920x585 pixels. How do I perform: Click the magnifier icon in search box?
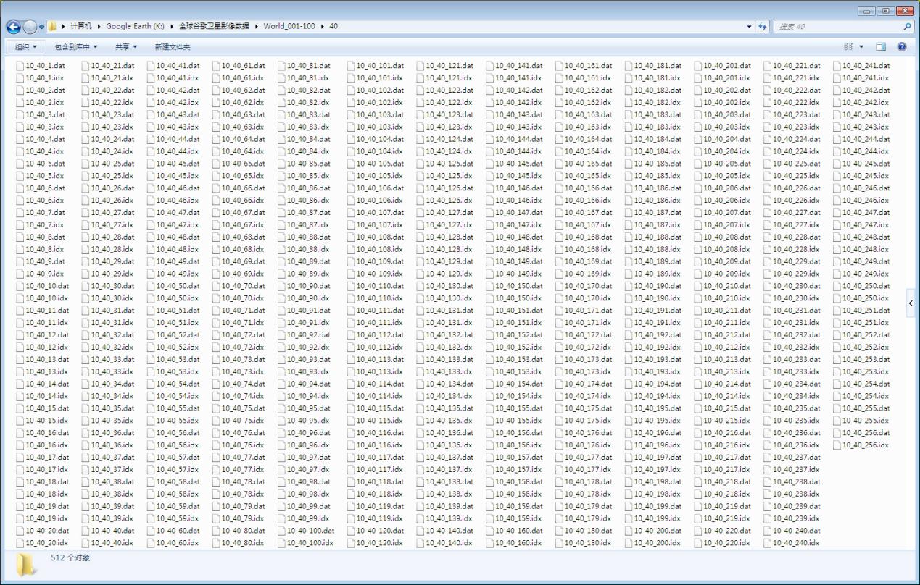pyautogui.click(x=907, y=27)
